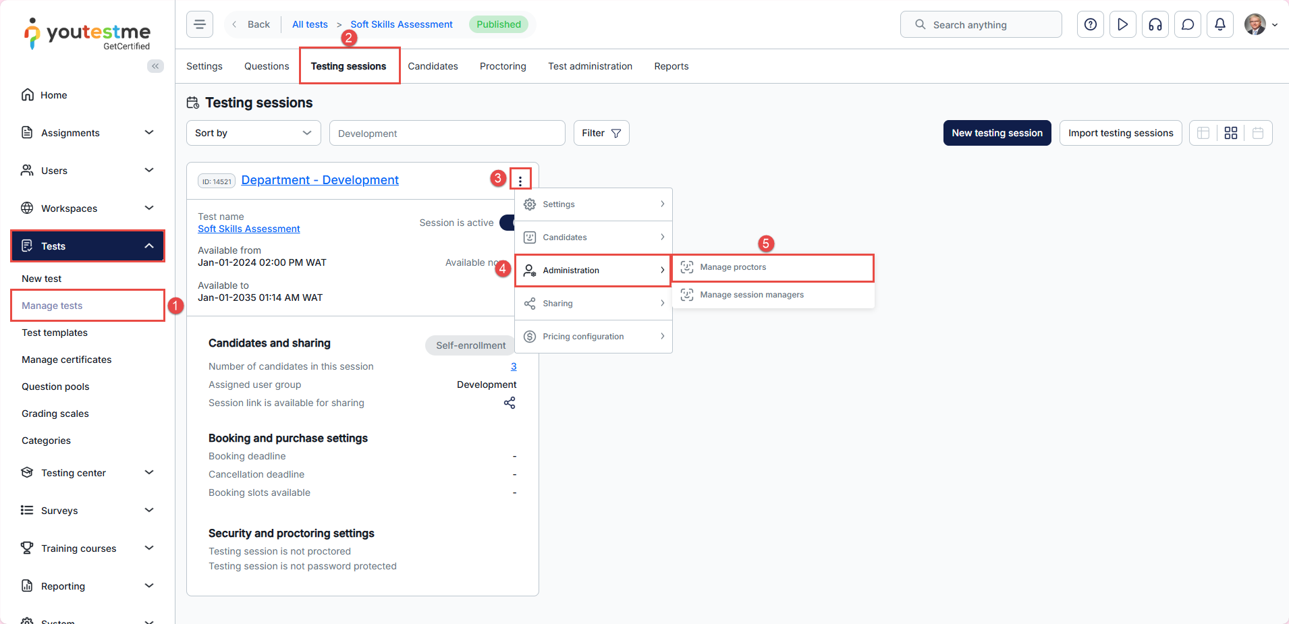Switch to calendar view

(1258, 133)
